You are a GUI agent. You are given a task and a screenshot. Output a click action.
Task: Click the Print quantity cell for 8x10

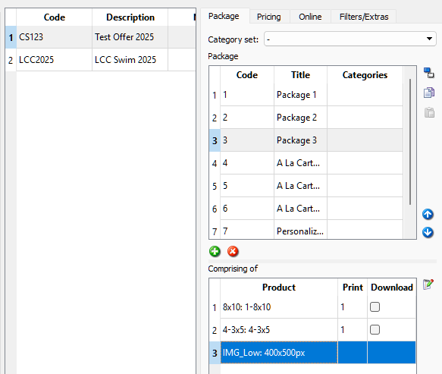[353, 307]
